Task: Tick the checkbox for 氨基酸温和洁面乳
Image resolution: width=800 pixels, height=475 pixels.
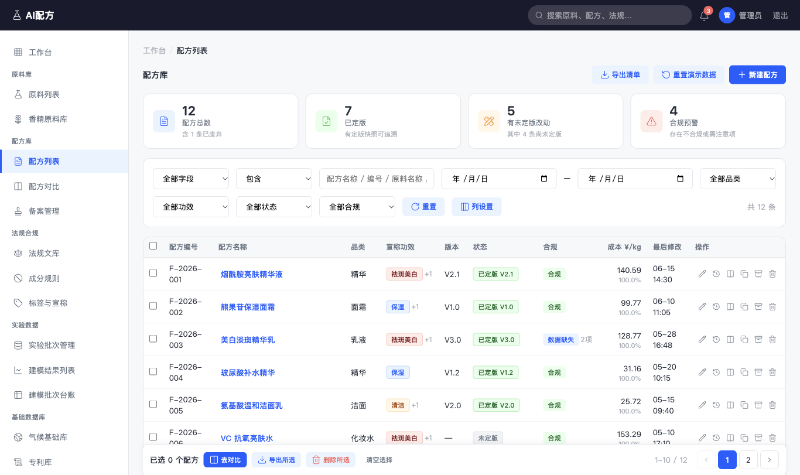Action: pyautogui.click(x=153, y=404)
